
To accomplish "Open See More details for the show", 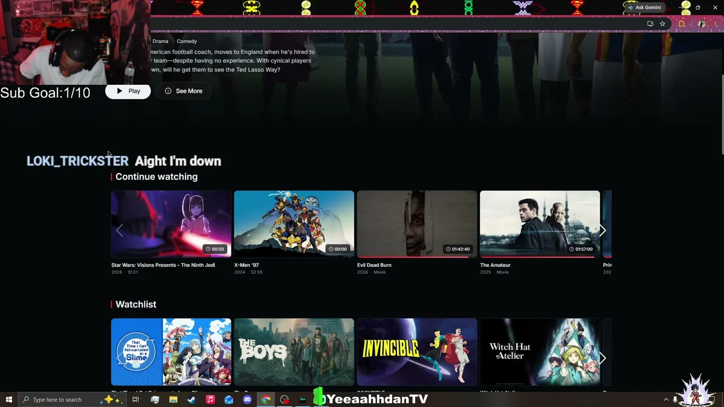I will pos(183,91).
